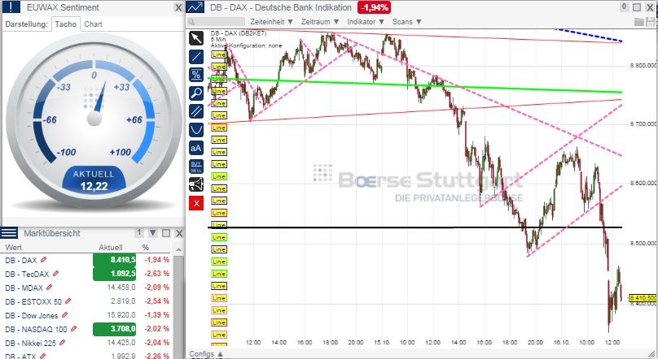The image size is (658, 359).
Task: Open the Marktübersicht panel dropdown arrow
Action: click(x=153, y=233)
